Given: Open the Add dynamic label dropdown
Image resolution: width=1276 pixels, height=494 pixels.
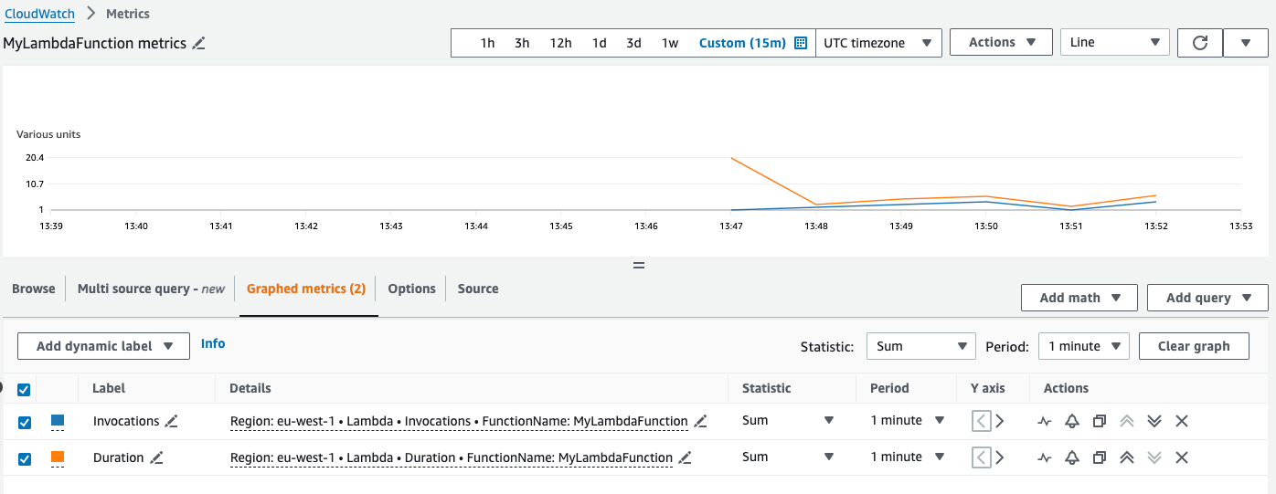Looking at the screenshot, I should (103, 346).
